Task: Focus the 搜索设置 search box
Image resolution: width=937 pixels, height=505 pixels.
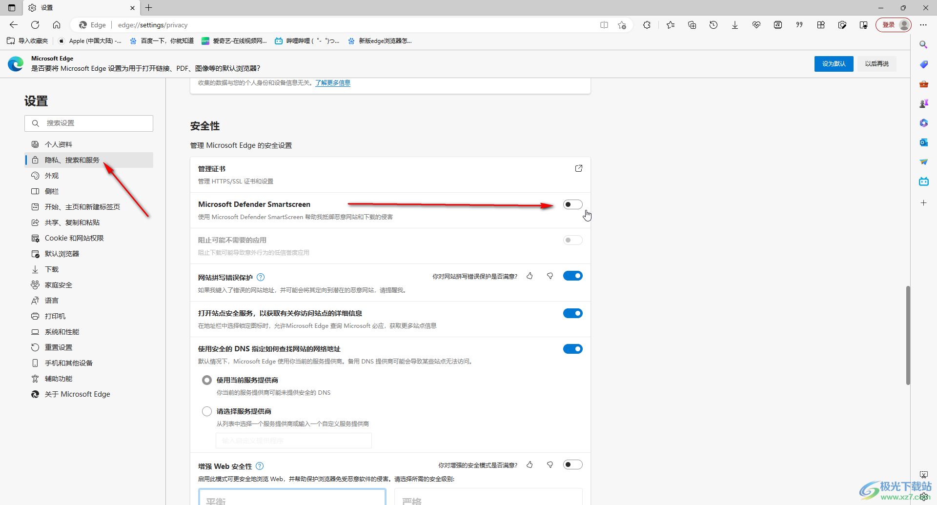Action: (x=89, y=123)
